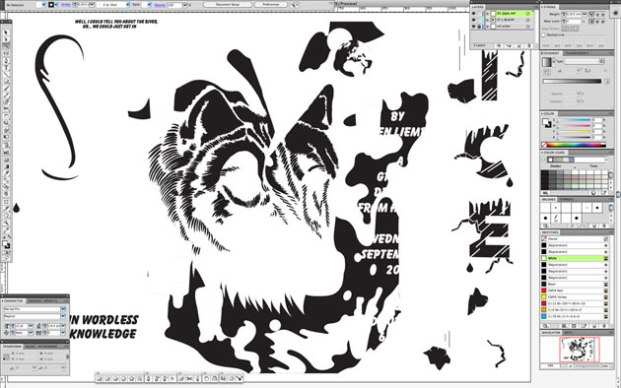Switch to the Transparency tab
Image resolution: width=621 pixels, height=388 pixels.
[x=577, y=53]
